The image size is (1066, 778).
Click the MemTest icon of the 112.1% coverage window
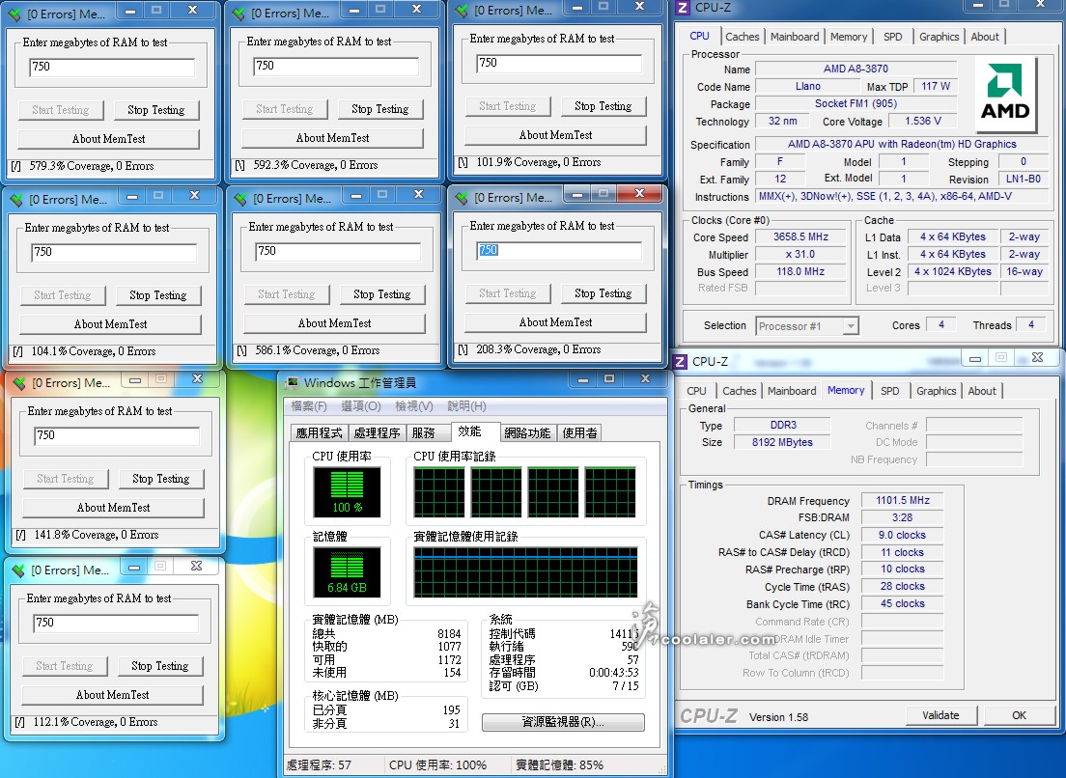18,570
